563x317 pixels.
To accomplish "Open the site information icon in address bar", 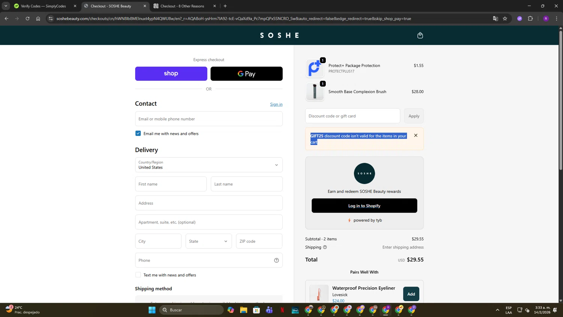I will pyautogui.click(x=51, y=18).
